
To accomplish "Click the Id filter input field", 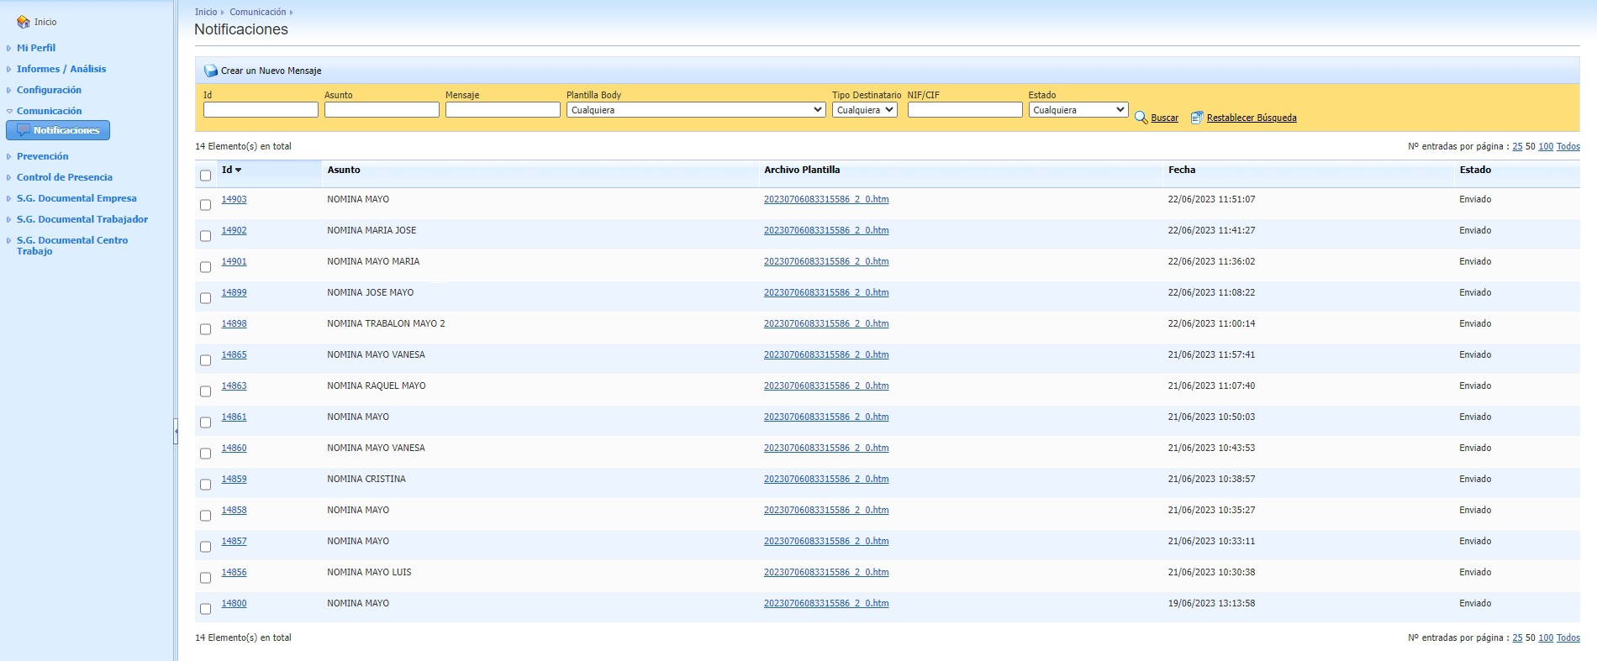I will click(261, 110).
